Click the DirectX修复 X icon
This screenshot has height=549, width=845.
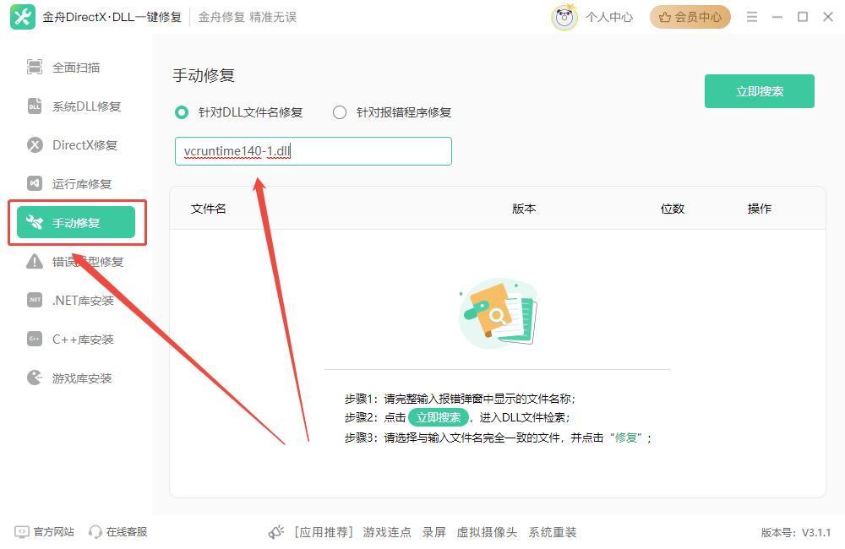click(x=35, y=145)
